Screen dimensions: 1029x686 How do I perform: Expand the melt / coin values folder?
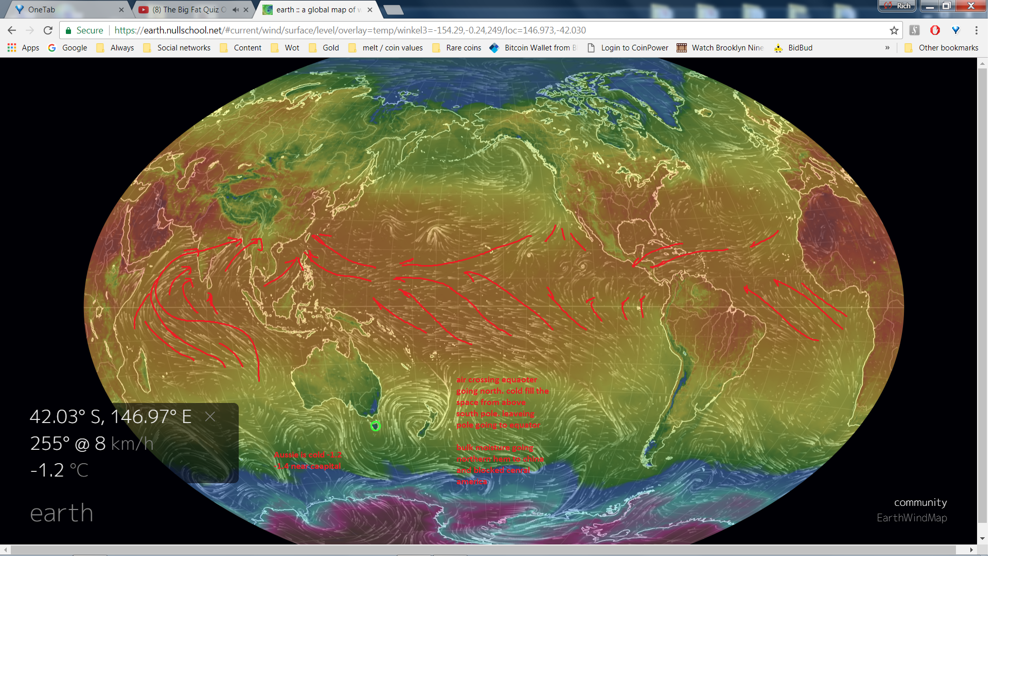(386, 48)
